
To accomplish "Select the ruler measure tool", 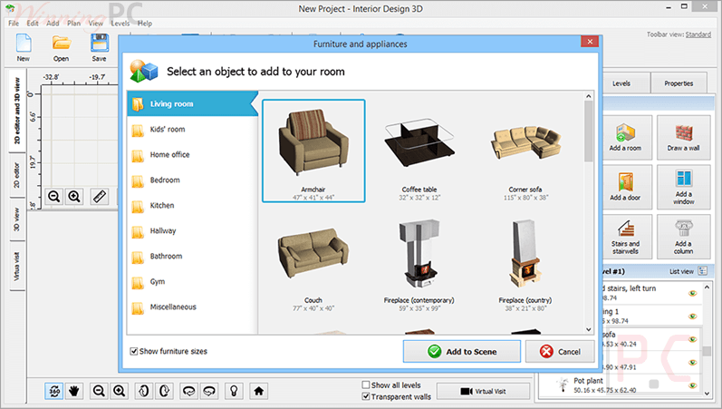I will (100, 197).
